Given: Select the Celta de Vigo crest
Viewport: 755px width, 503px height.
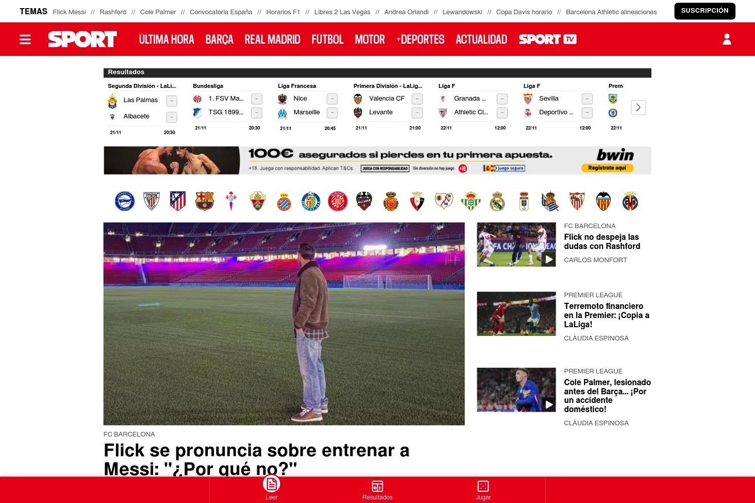Looking at the screenshot, I should pos(231,201).
